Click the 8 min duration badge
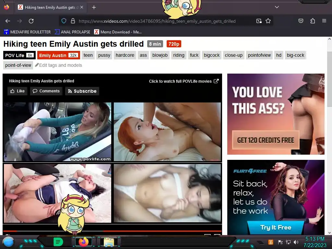332x249 pixels. click(x=155, y=44)
